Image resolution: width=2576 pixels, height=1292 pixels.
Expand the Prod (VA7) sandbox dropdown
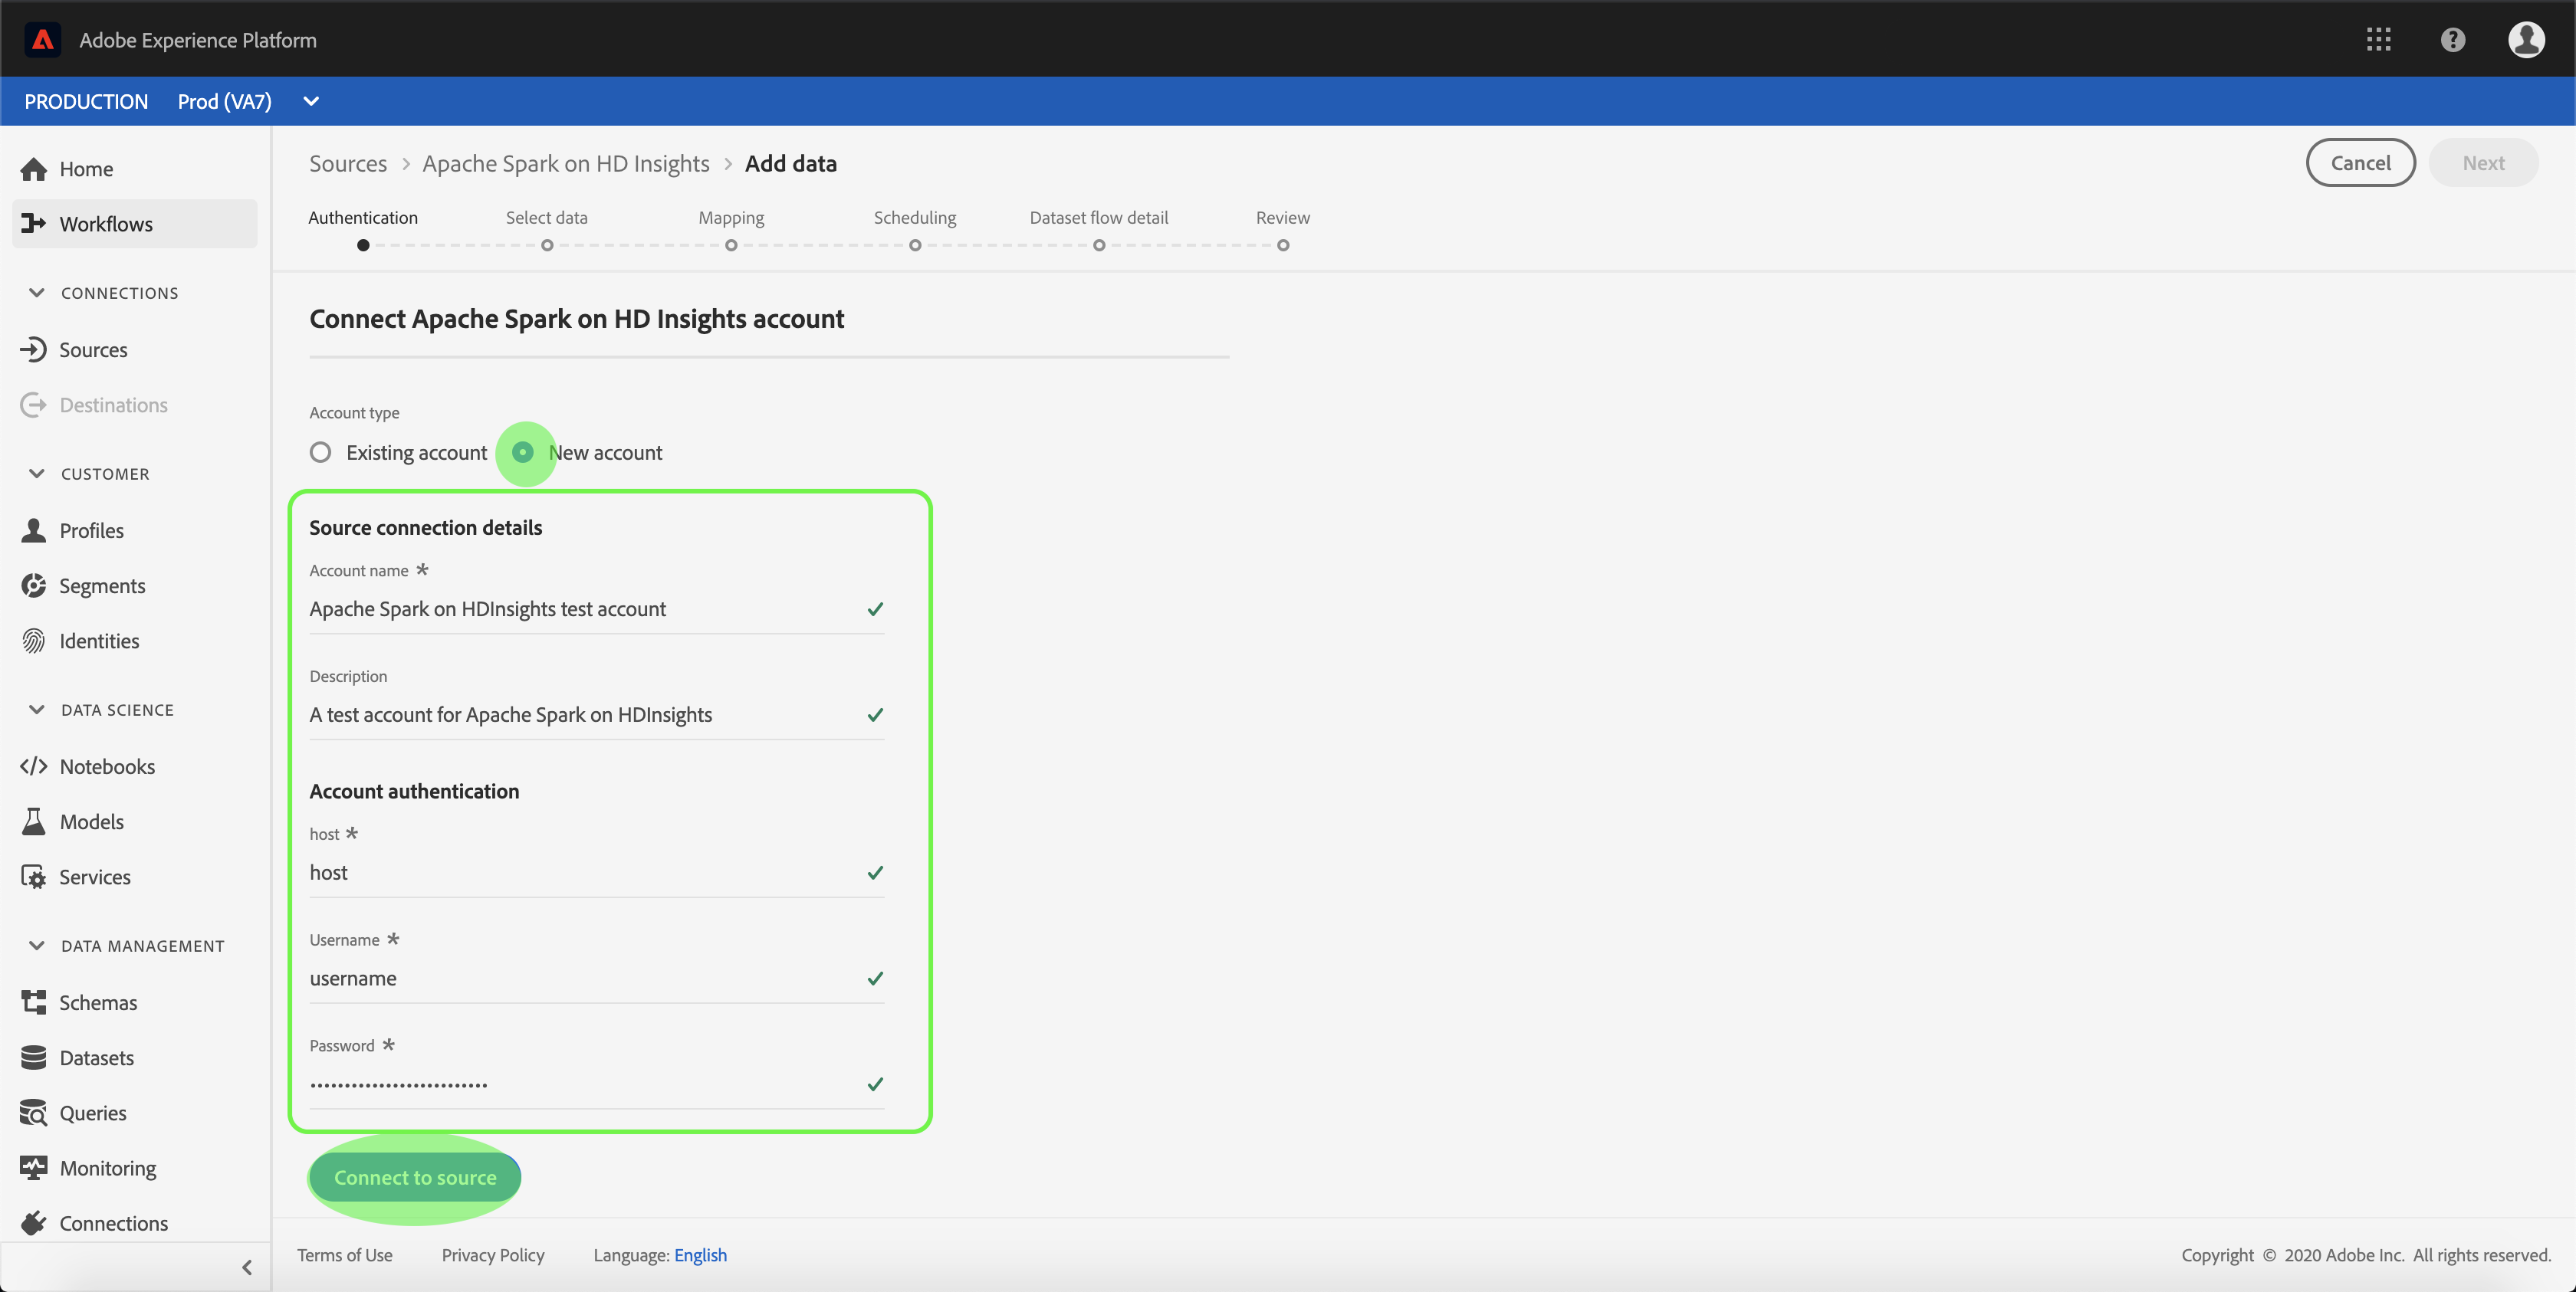pyautogui.click(x=311, y=101)
